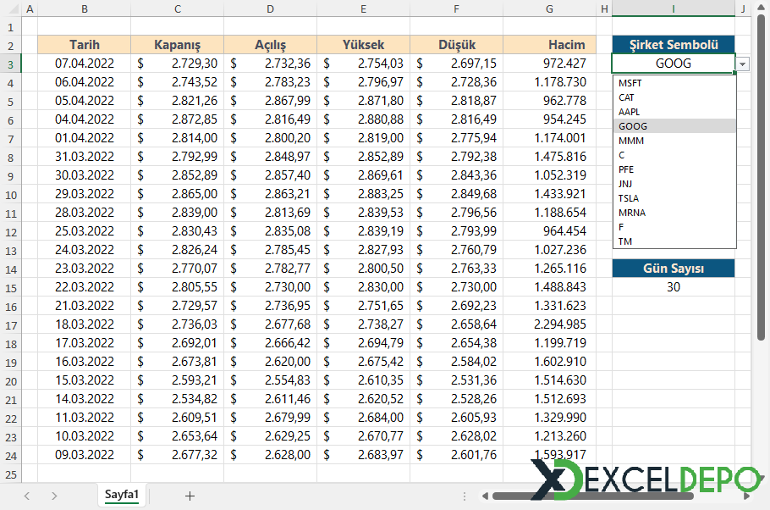The image size is (770, 510).
Task: Click the high price cell 2.754,03
Action: pos(363,64)
